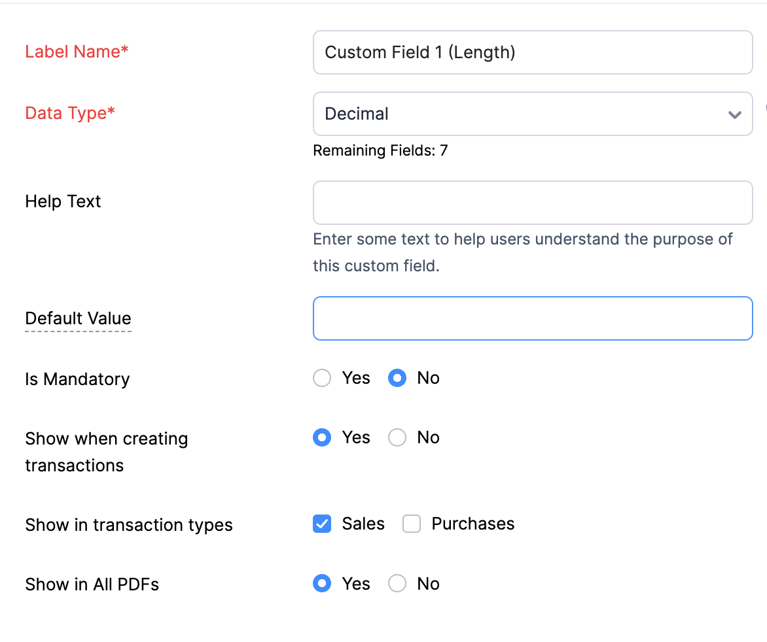Focus the Help Text input field
The height and width of the screenshot is (642, 767).
tap(532, 203)
